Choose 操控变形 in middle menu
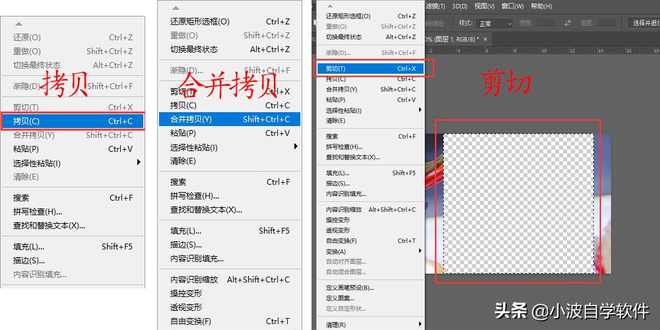This screenshot has width=660, height=330. tap(230, 294)
